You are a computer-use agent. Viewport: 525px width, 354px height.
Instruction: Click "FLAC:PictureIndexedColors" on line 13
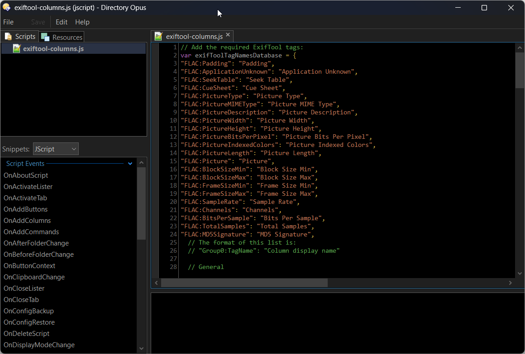[229, 145]
